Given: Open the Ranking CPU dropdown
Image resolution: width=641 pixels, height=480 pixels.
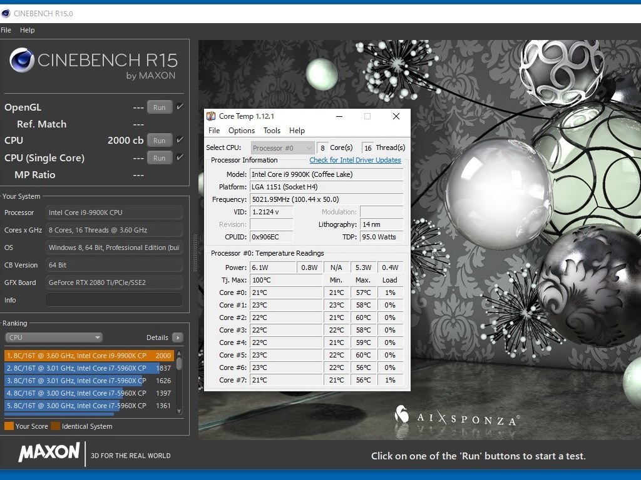Looking at the screenshot, I should click(x=54, y=337).
